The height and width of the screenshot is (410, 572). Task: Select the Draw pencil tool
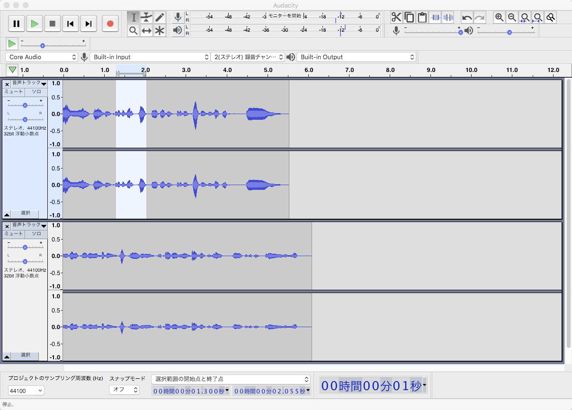pyautogui.click(x=160, y=18)
